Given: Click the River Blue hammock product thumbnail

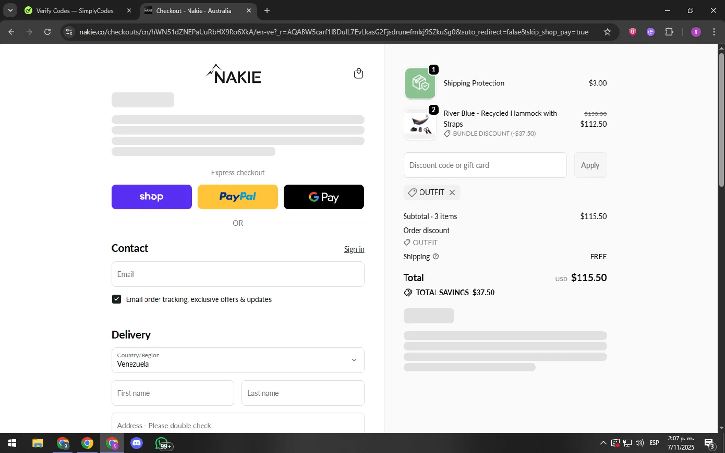Looking at the screenshot, I should (x=420, y=124).
